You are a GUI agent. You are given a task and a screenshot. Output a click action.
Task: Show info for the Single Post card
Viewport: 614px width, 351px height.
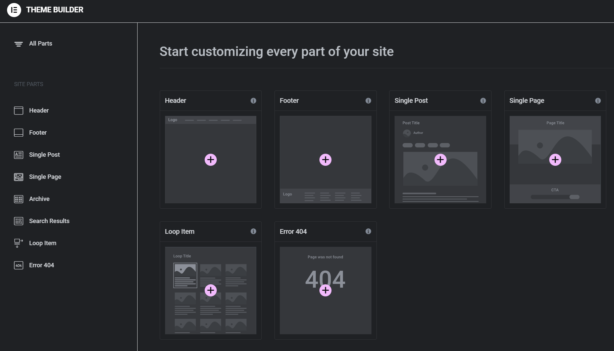(x=483, y=100)
